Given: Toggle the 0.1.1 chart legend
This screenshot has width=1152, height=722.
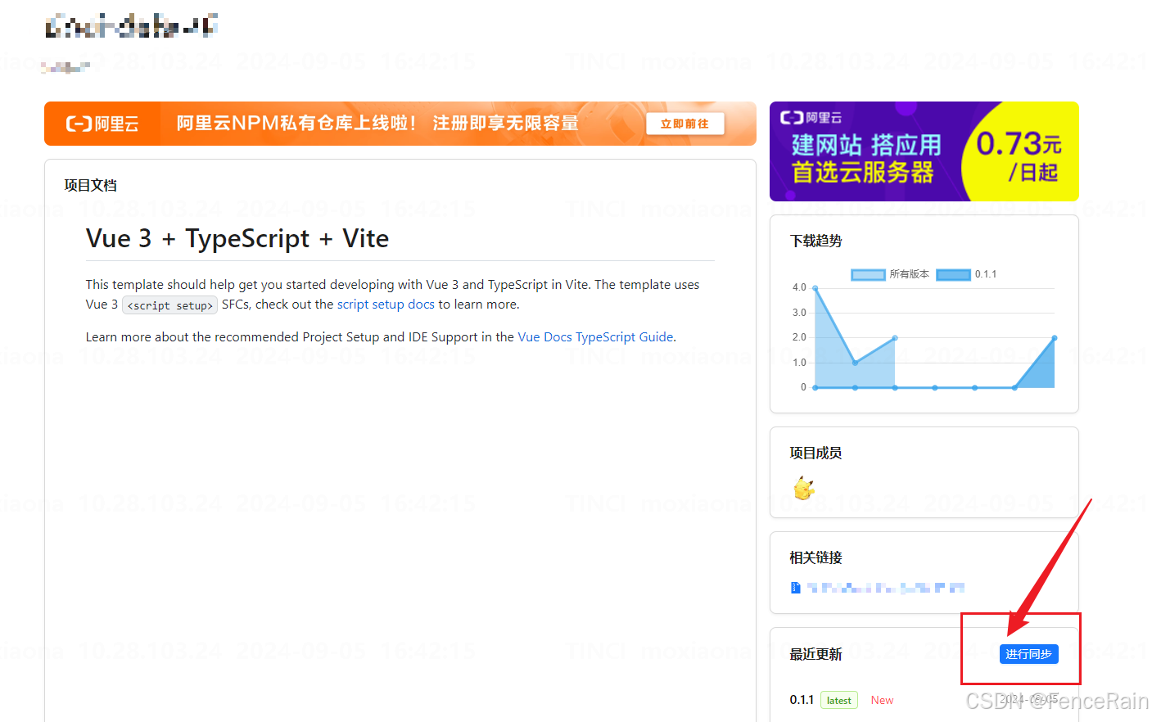Looking at the screenshot, I should tap(966, 274).
